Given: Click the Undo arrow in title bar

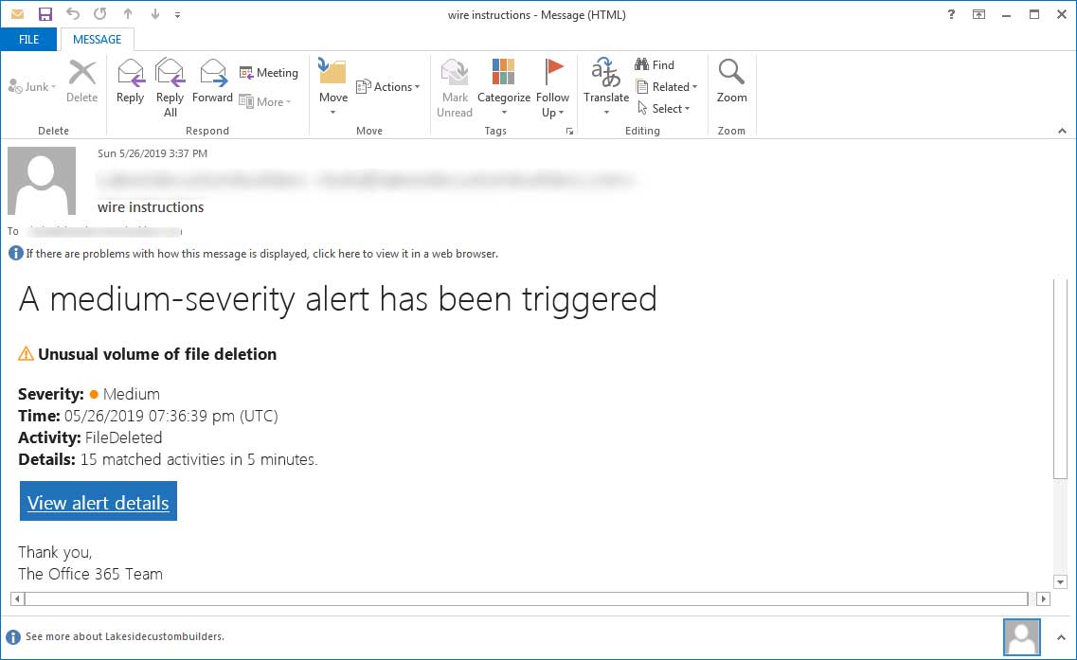Looking at the screenshot, I should (x=73, y=14).
